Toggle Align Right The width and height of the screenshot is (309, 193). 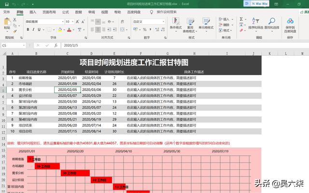coord(104,30)
